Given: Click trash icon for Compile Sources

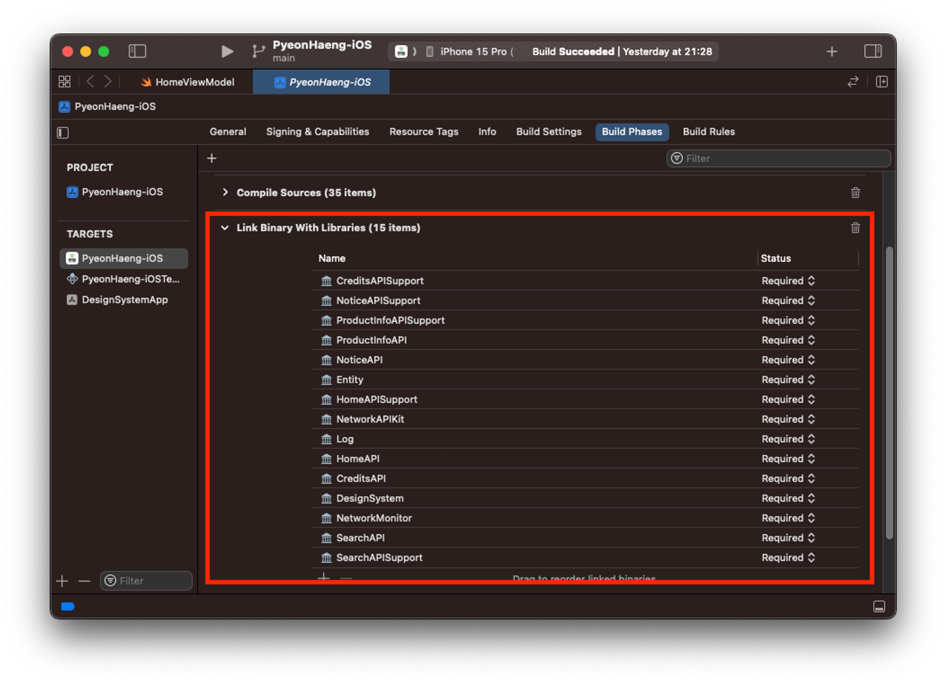Looking at the screenshot, I should point(855,193).
